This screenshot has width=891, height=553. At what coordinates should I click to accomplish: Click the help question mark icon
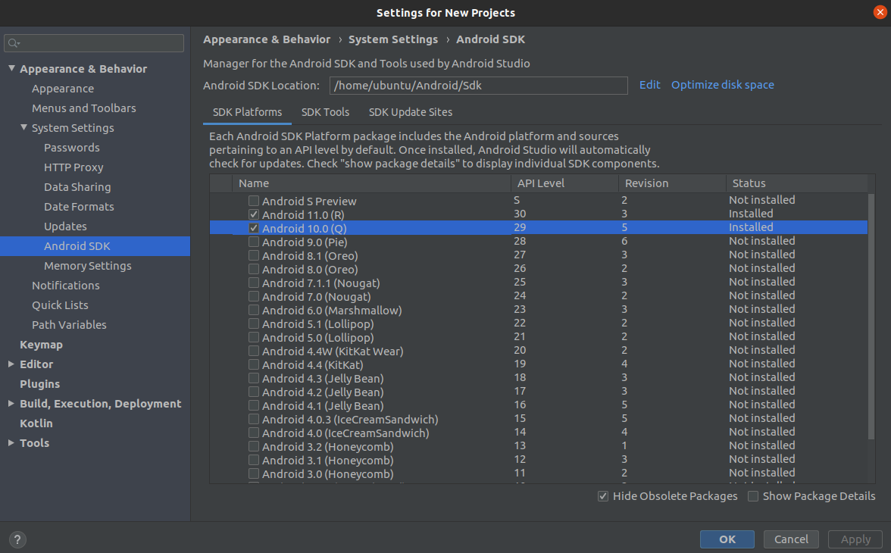tap(17, 539)
